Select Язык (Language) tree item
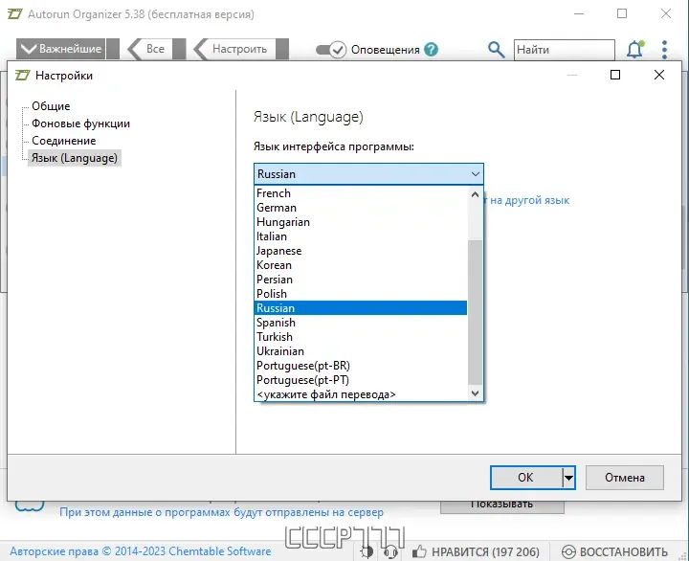 tap(75, 158)
